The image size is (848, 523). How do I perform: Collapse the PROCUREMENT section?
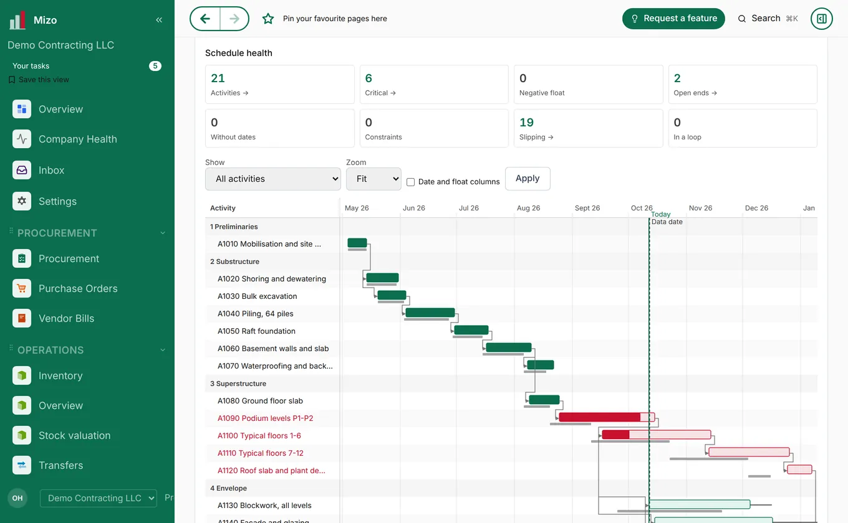[163, 233]
